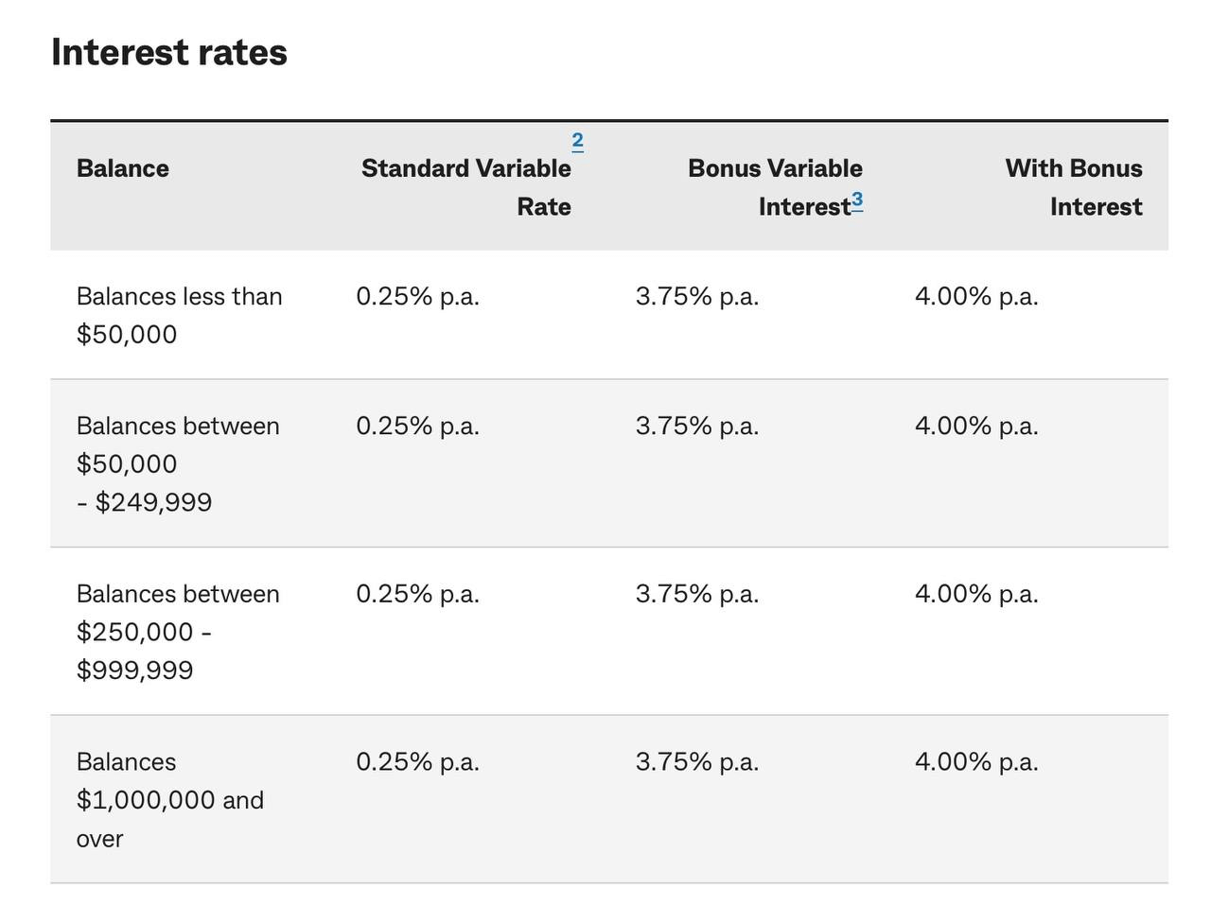Click 3.75% p.a. in the $250,000 - $999,999 row
Image resolution: width=1211 pixels, height=923 pixels.
tap(697, 594)
